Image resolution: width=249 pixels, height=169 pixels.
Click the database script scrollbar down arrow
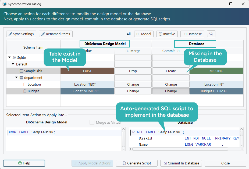tap(241, 145)
